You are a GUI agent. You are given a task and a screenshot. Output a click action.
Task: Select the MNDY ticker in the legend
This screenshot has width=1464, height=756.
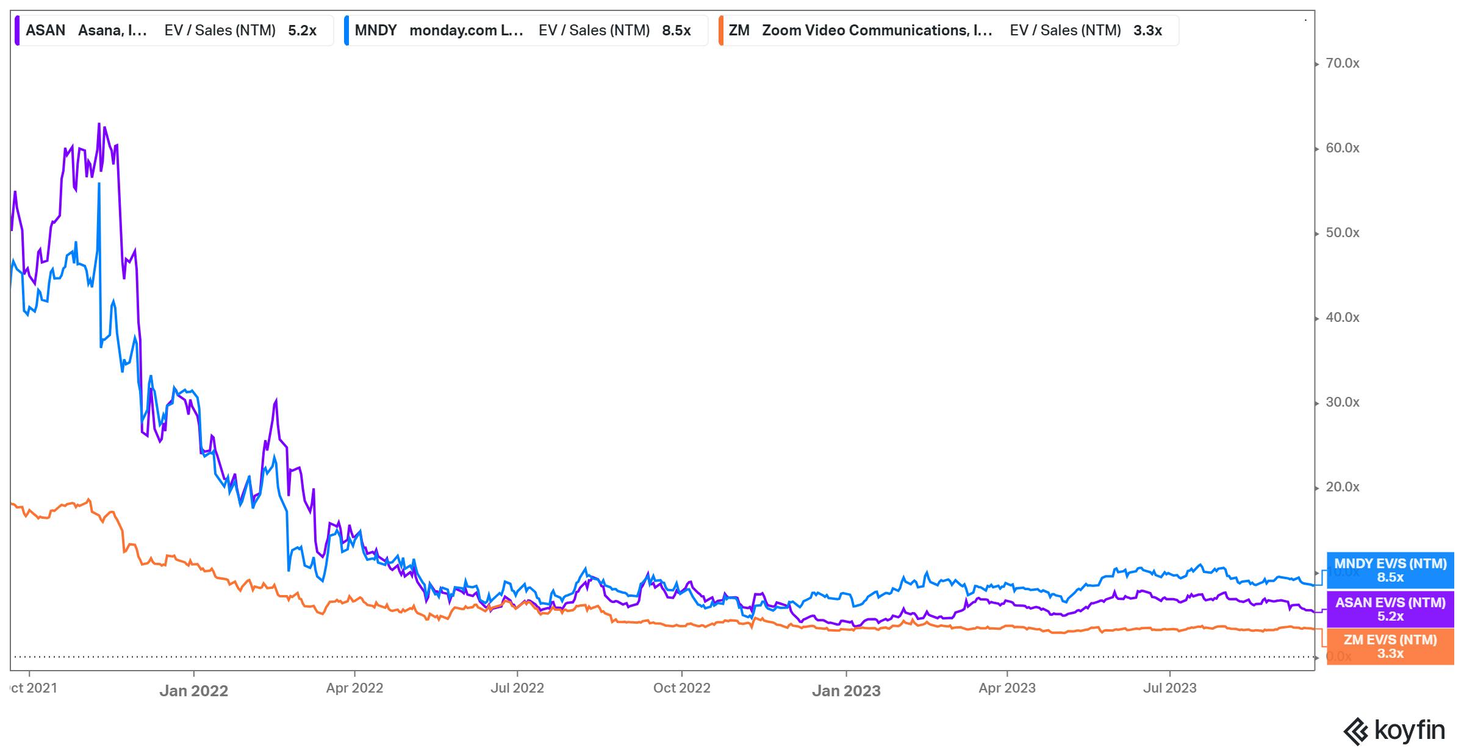click(376, 30)
